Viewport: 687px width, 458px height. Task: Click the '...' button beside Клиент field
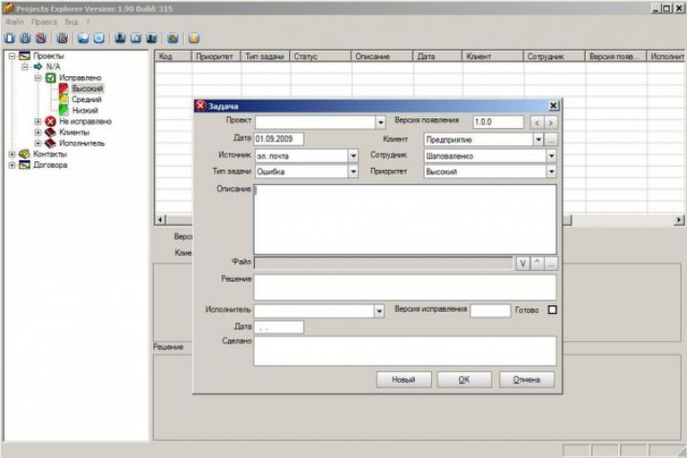click(552, 140)
